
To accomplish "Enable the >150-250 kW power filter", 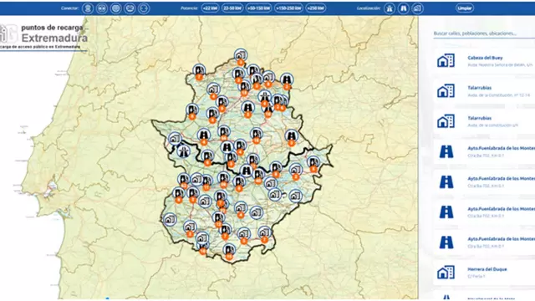I will 288,8.
